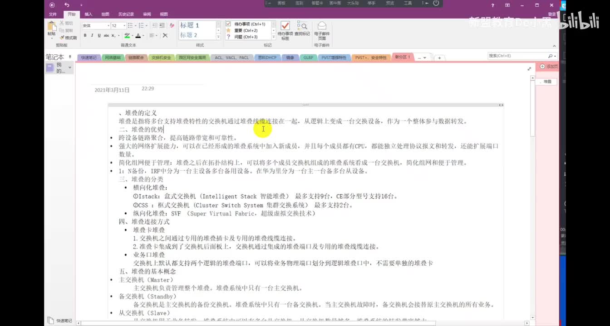Switch to the Insert (插入) ribbon tab
The width and height of the screenshot is (610, 326).
(x=89, y=14)
